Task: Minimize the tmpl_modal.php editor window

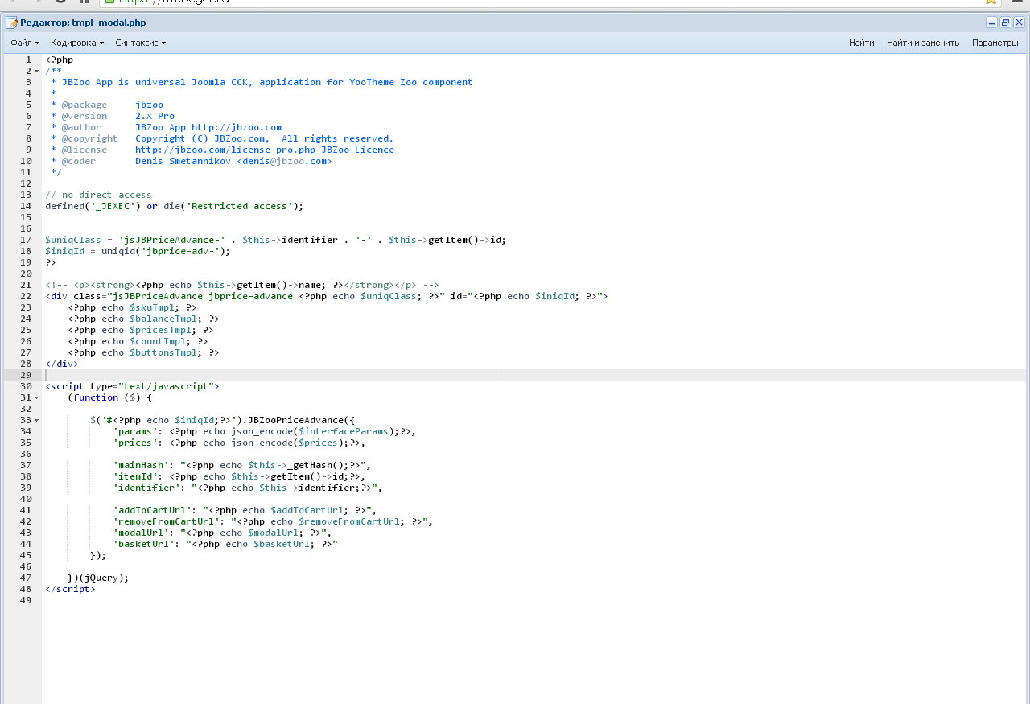Action: click(991, 23)
